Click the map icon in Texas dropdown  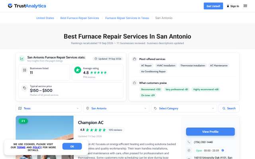pyautogui.click(x=20, y=108)
